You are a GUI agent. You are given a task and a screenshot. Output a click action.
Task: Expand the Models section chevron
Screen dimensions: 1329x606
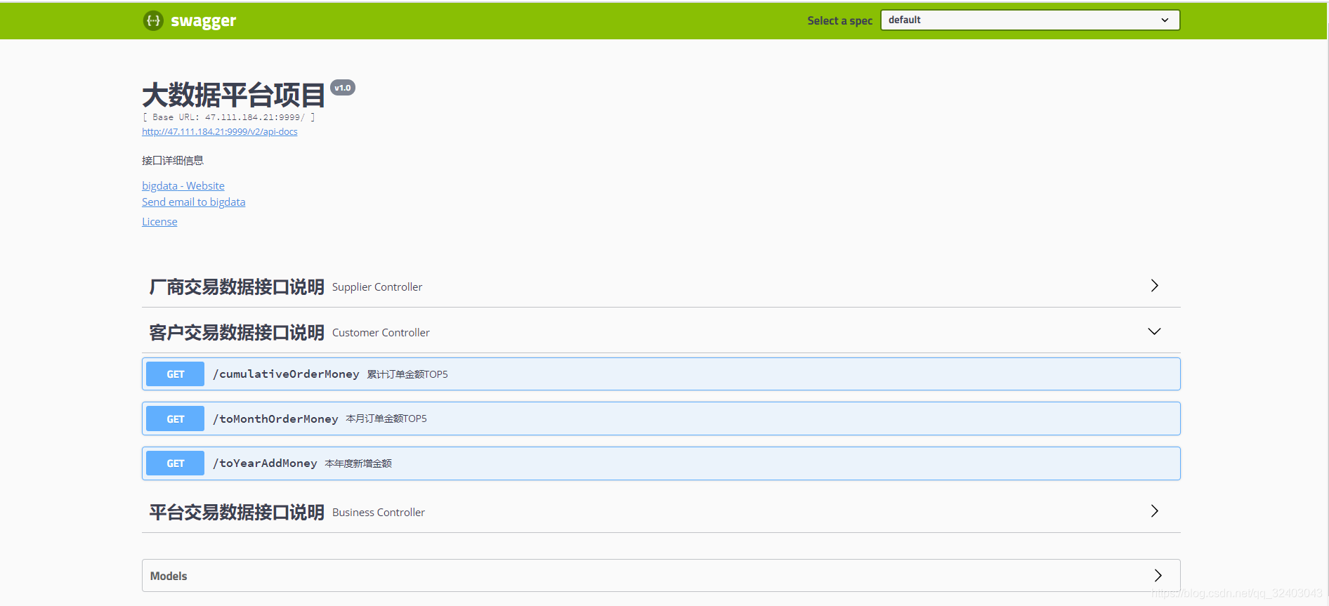coord(1158,575)
